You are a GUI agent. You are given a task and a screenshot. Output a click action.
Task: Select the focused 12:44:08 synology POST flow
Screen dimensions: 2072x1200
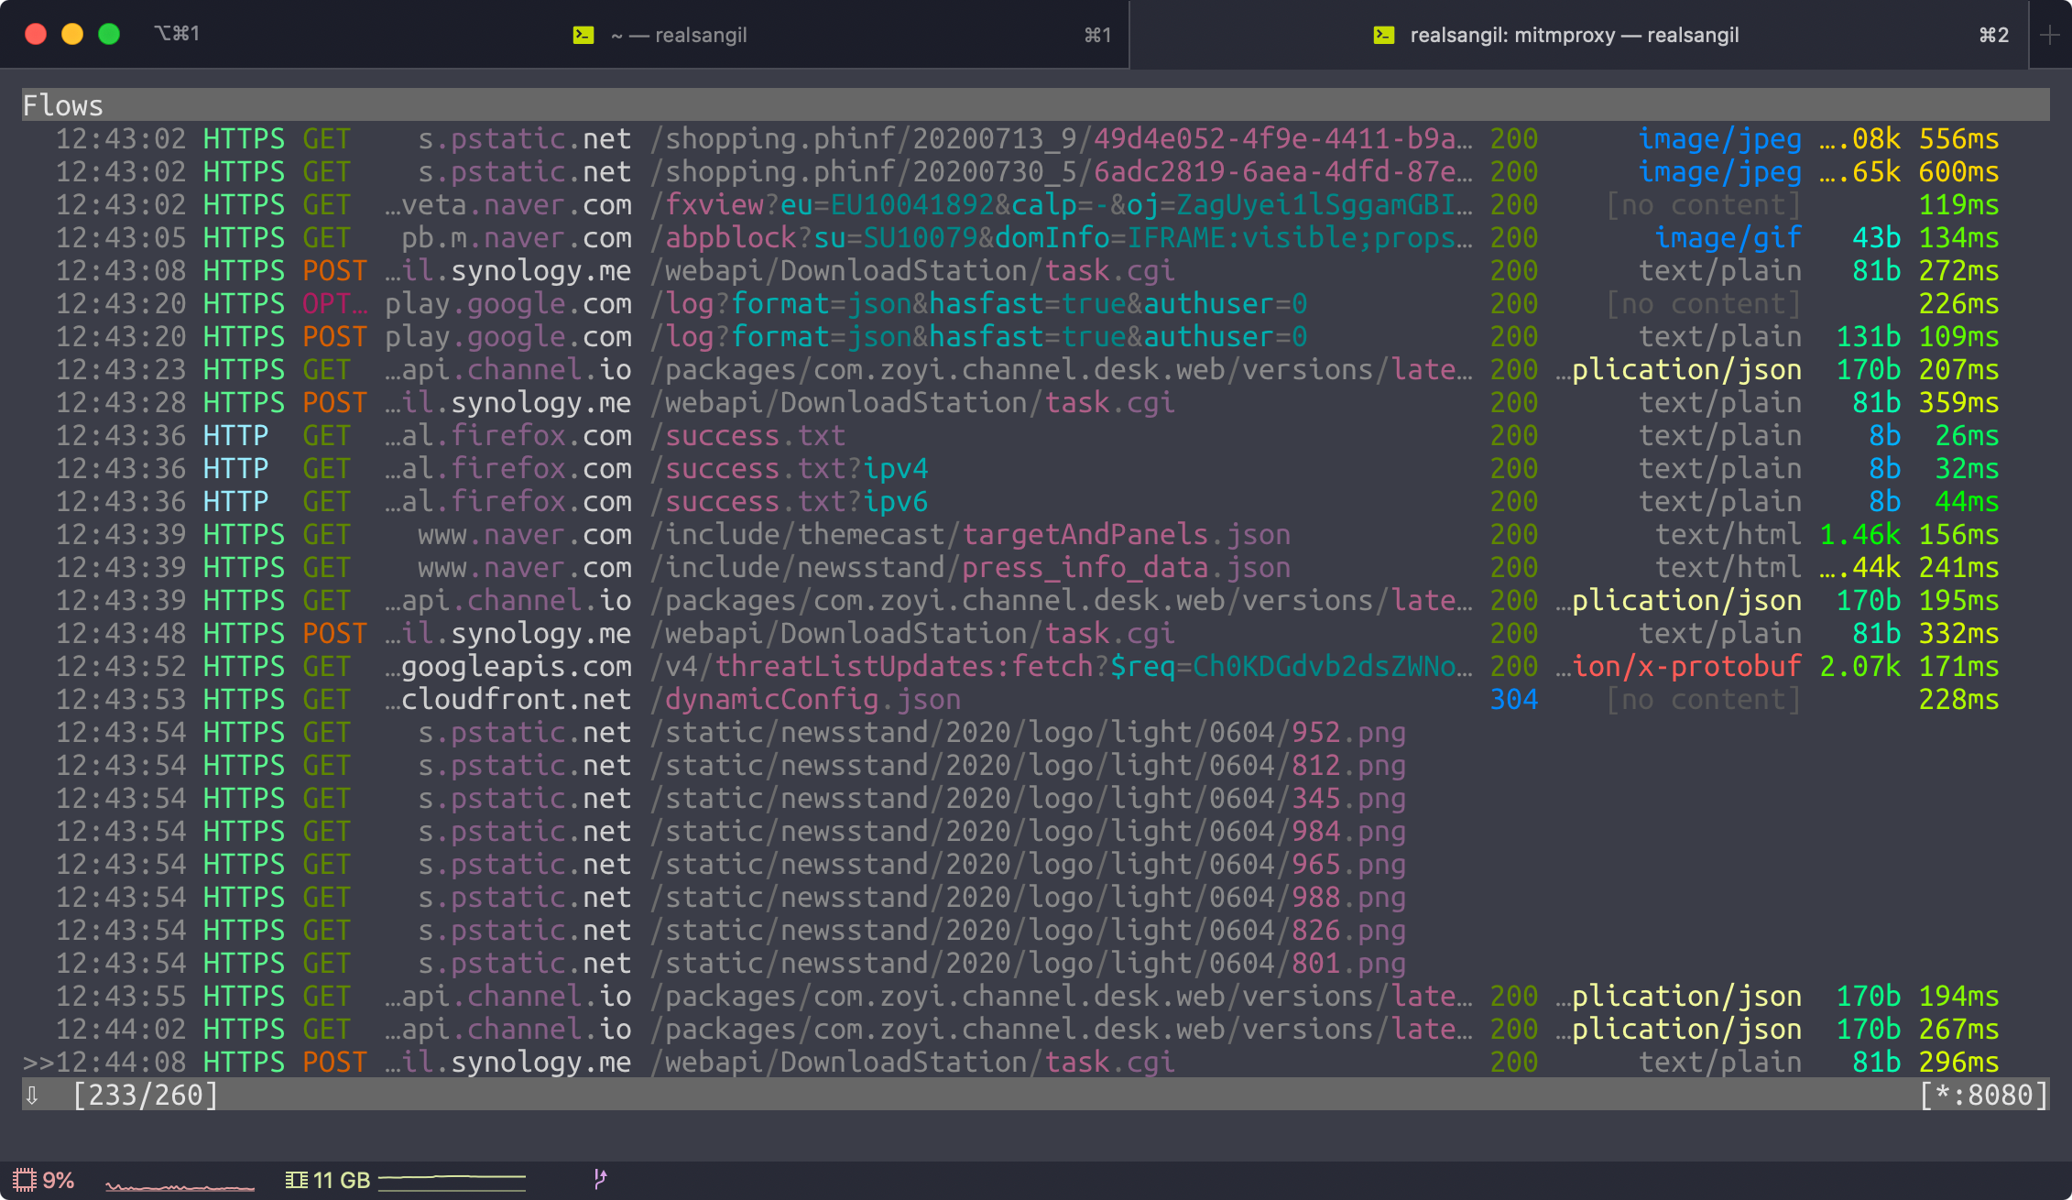pyautogui.click(x=1035, y=1062)
